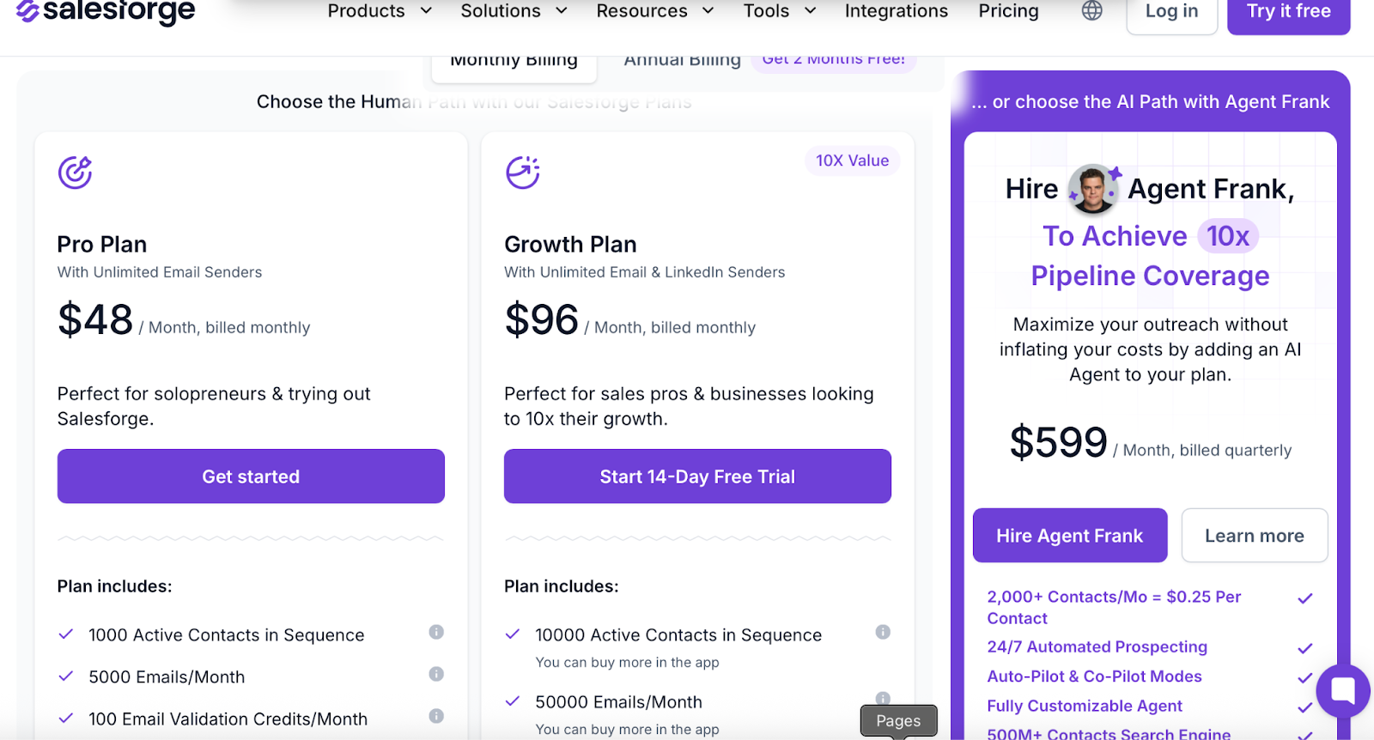
Task: Click the Get started button
Action: coord(250,476)
